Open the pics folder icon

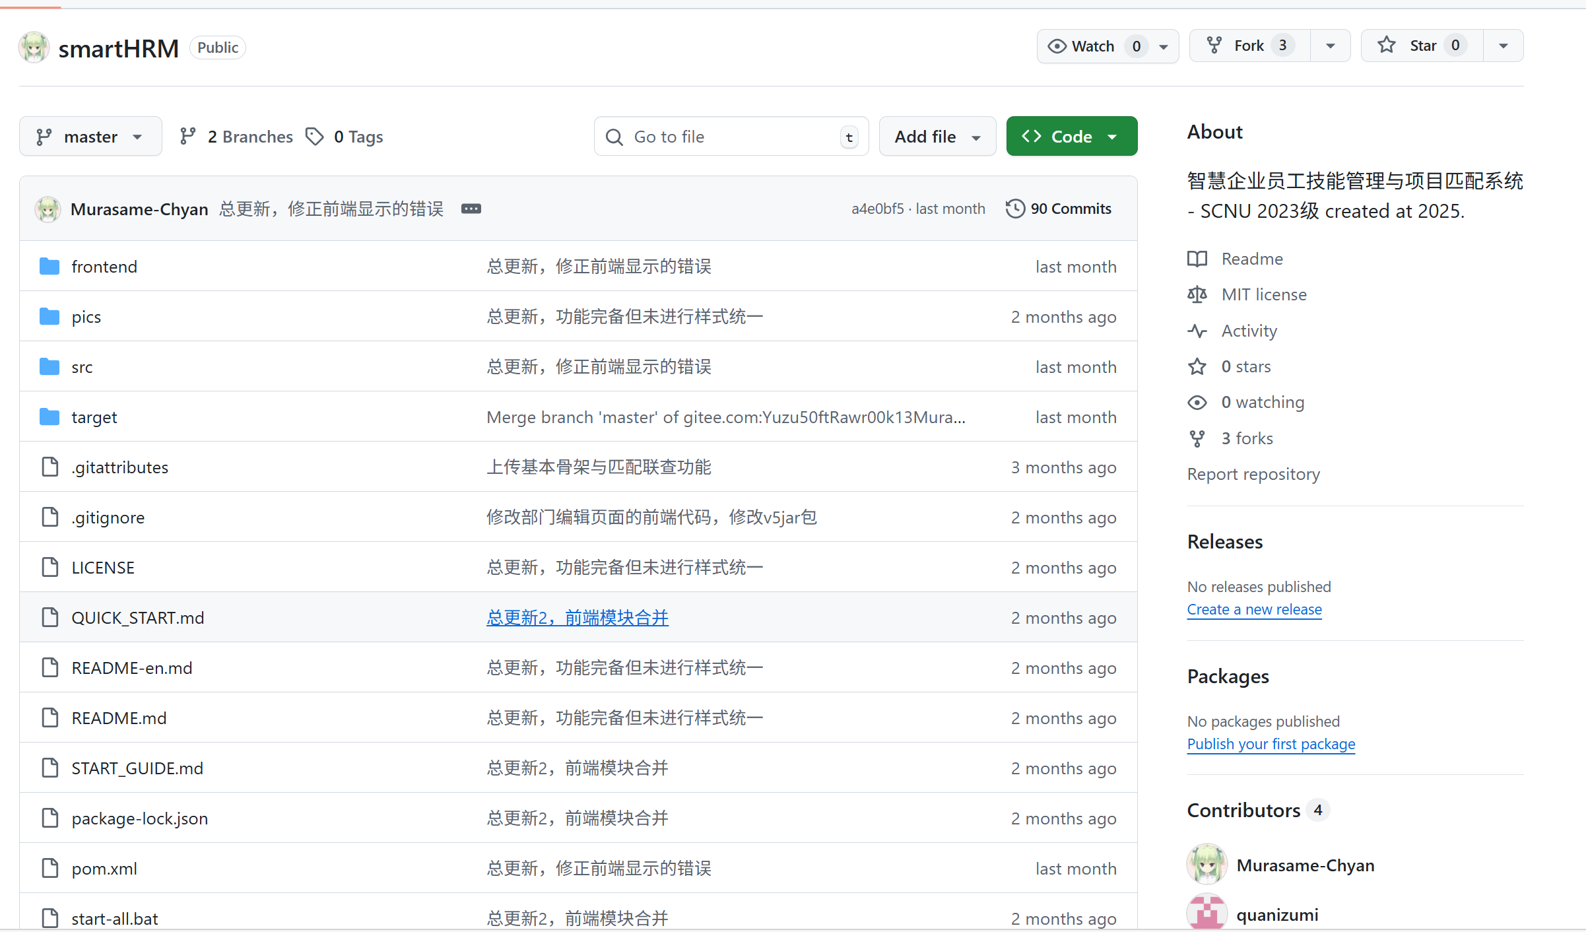click(50, 317)
